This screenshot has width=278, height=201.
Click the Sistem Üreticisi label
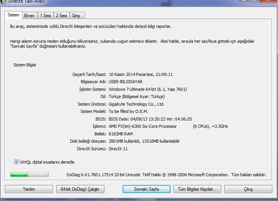point(92,104)
